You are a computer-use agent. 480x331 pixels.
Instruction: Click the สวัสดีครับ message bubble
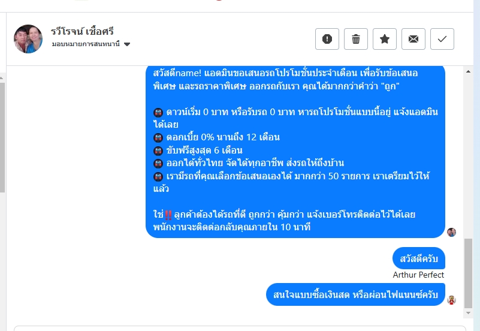tap(419, 258)
